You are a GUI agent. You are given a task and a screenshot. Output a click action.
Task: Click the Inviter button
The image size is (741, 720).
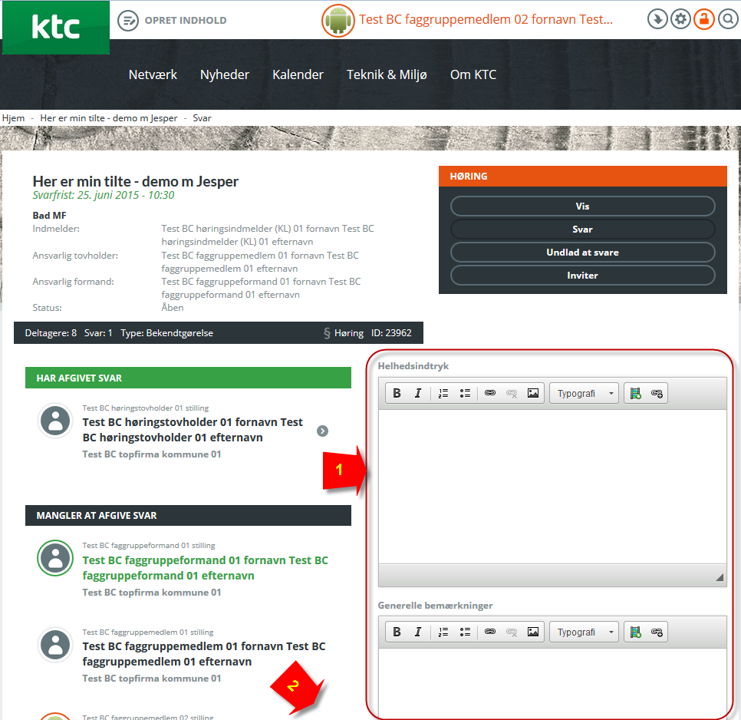click(x=583, y=275)
